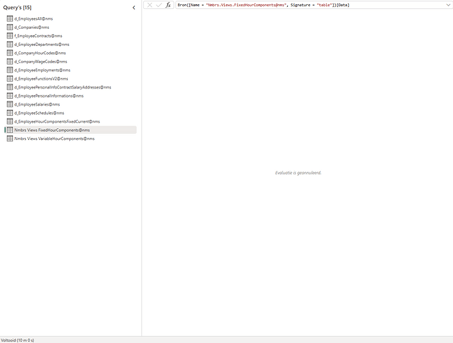Cancel the formula edit with the X icon

149,5
